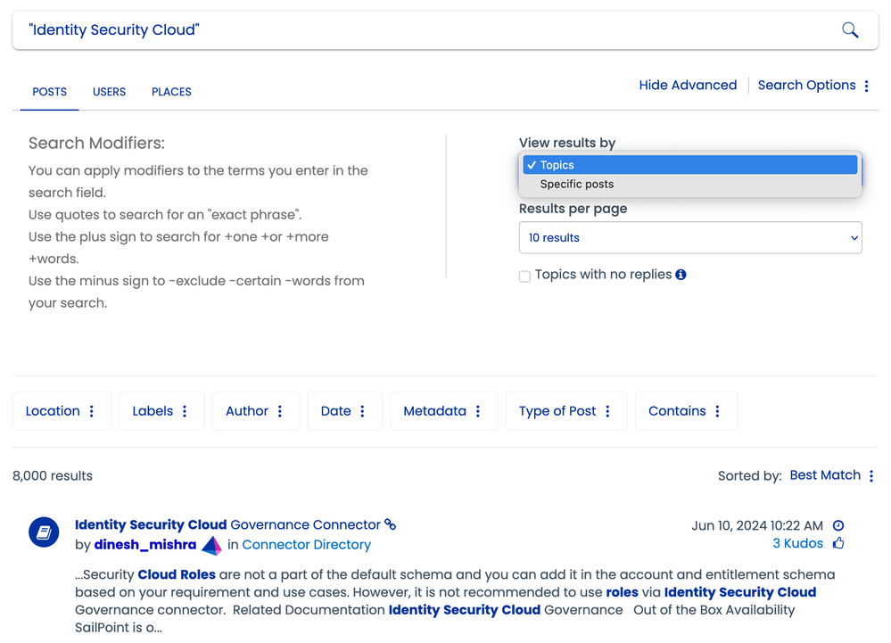Image resolution: width=891 pixels, height=643 pixels.
Task: Open the Results per page dropdown
Action: [690, 238]
